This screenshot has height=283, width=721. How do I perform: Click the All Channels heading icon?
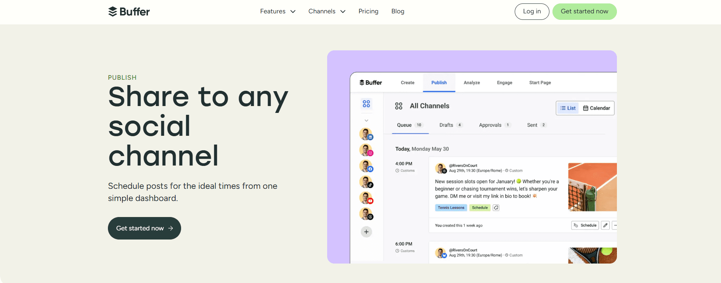pyautogui.click(x=399, y=106)
